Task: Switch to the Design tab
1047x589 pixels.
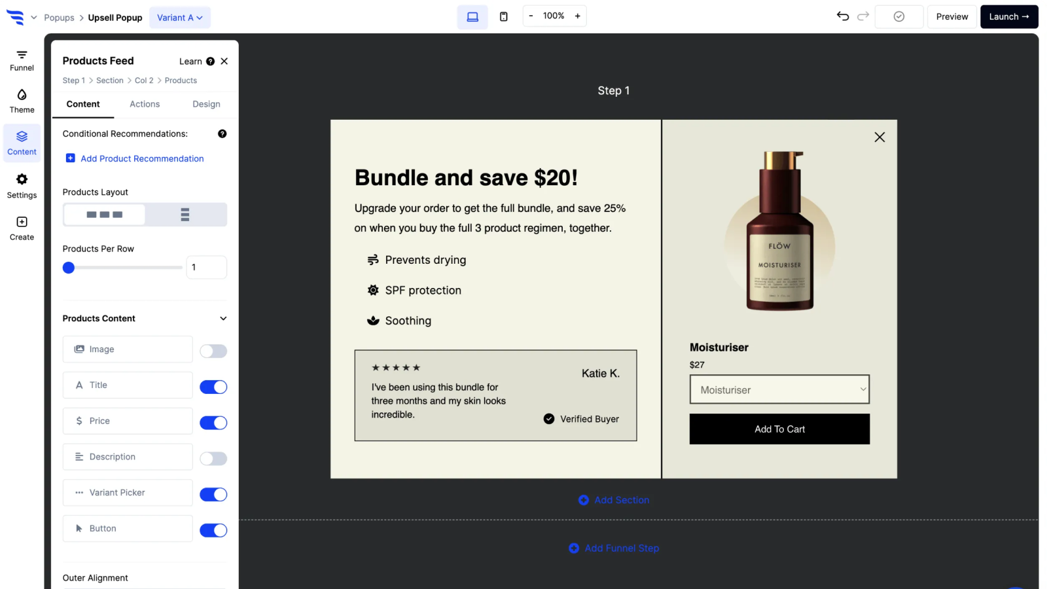Action: point(206,104)
